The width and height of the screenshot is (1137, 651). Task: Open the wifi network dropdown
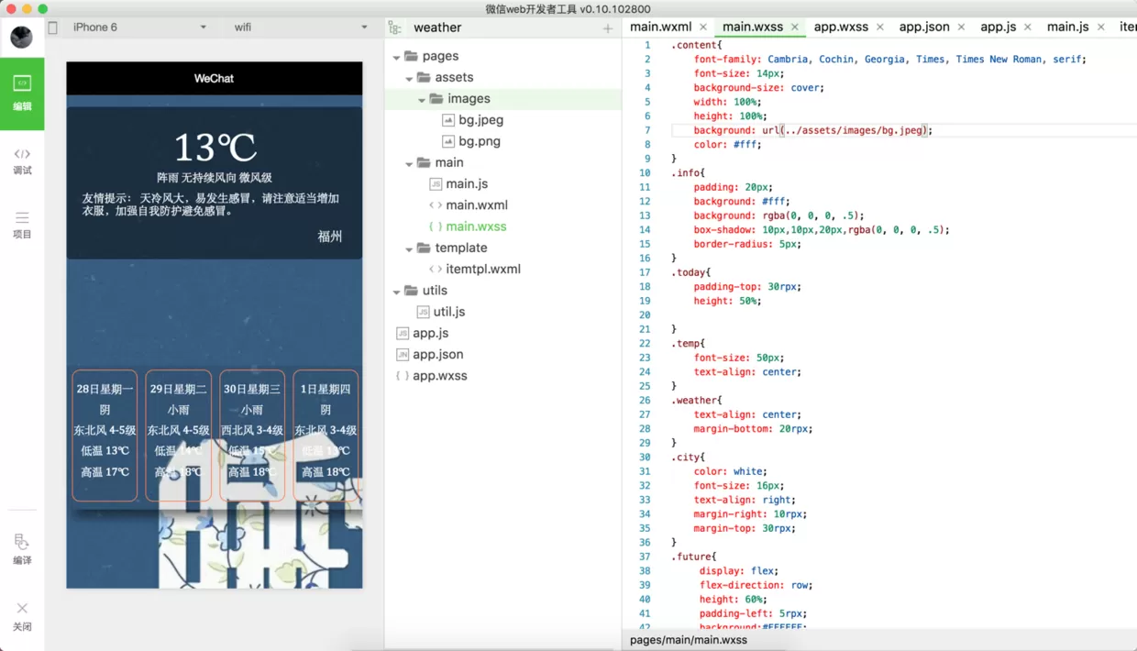(301, 28)
